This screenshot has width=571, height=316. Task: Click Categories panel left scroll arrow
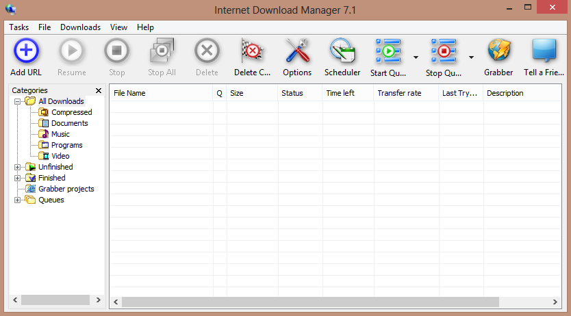click(x=15, y=300)
